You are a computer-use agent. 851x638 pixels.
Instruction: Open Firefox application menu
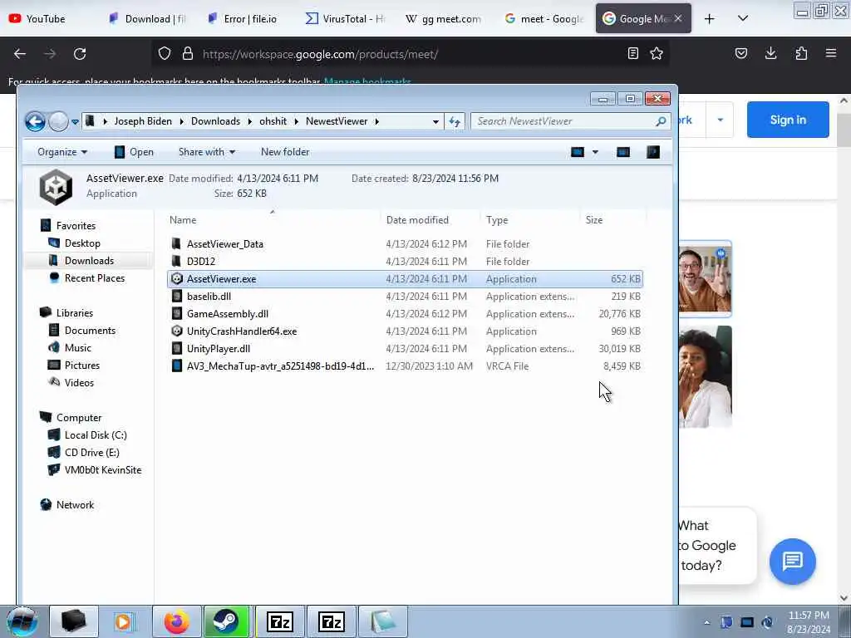coord(831,53)
